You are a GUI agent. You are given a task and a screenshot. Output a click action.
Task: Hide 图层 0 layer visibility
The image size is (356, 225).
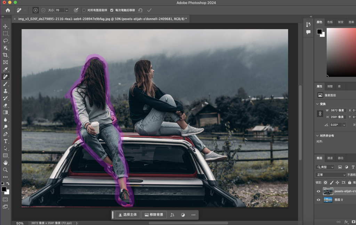(x=318, y=200)
